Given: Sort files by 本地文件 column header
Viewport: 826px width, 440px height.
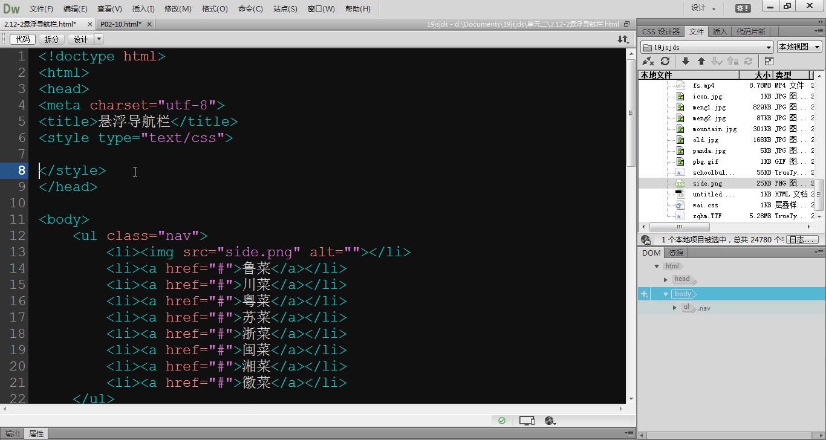Looking at the screenshot, I should 689,75.
